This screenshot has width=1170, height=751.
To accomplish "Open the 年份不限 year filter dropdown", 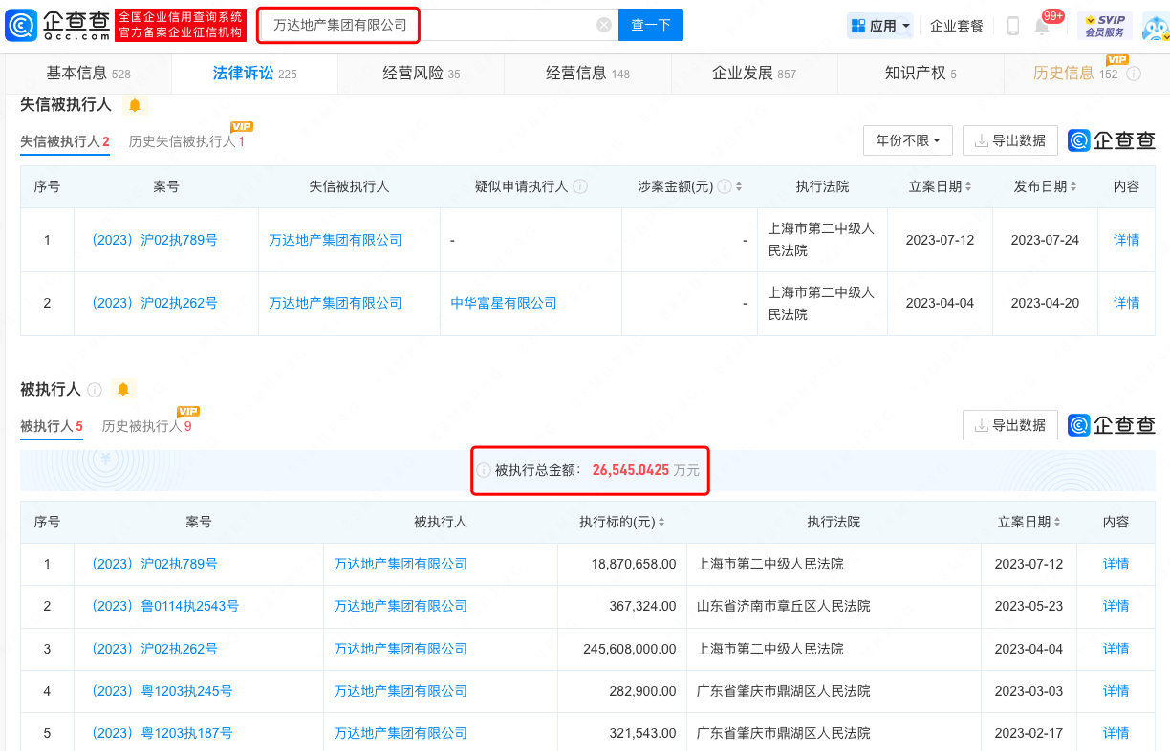I will click(908, 140).
